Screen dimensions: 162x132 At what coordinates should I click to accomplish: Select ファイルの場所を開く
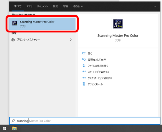pyautogui.click(x=98, y=66)
